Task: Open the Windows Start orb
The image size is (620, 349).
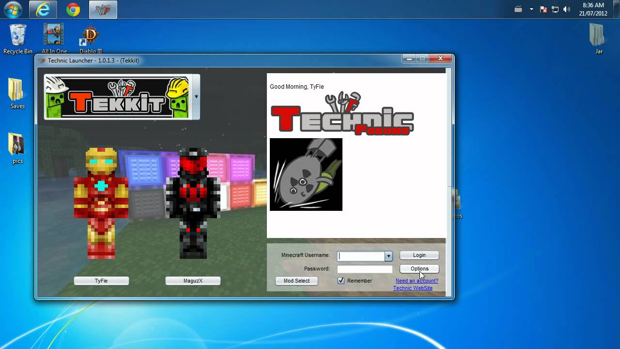Action: [x=13, y=9]
